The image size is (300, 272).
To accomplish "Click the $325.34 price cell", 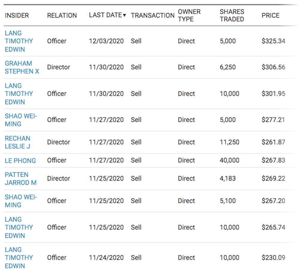I will [273, 41].
